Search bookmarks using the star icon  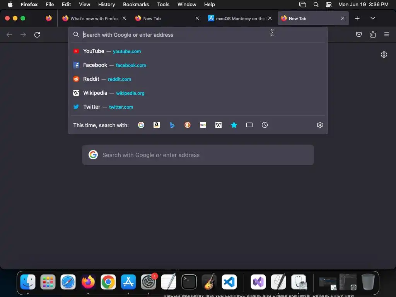(234, 125)
